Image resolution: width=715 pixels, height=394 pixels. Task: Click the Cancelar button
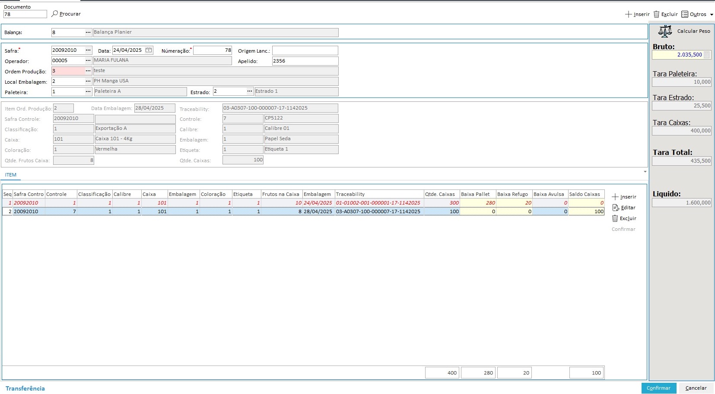(696, 388)
